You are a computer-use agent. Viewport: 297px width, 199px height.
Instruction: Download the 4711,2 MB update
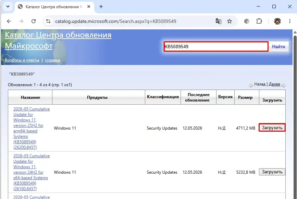pos(272,128)
